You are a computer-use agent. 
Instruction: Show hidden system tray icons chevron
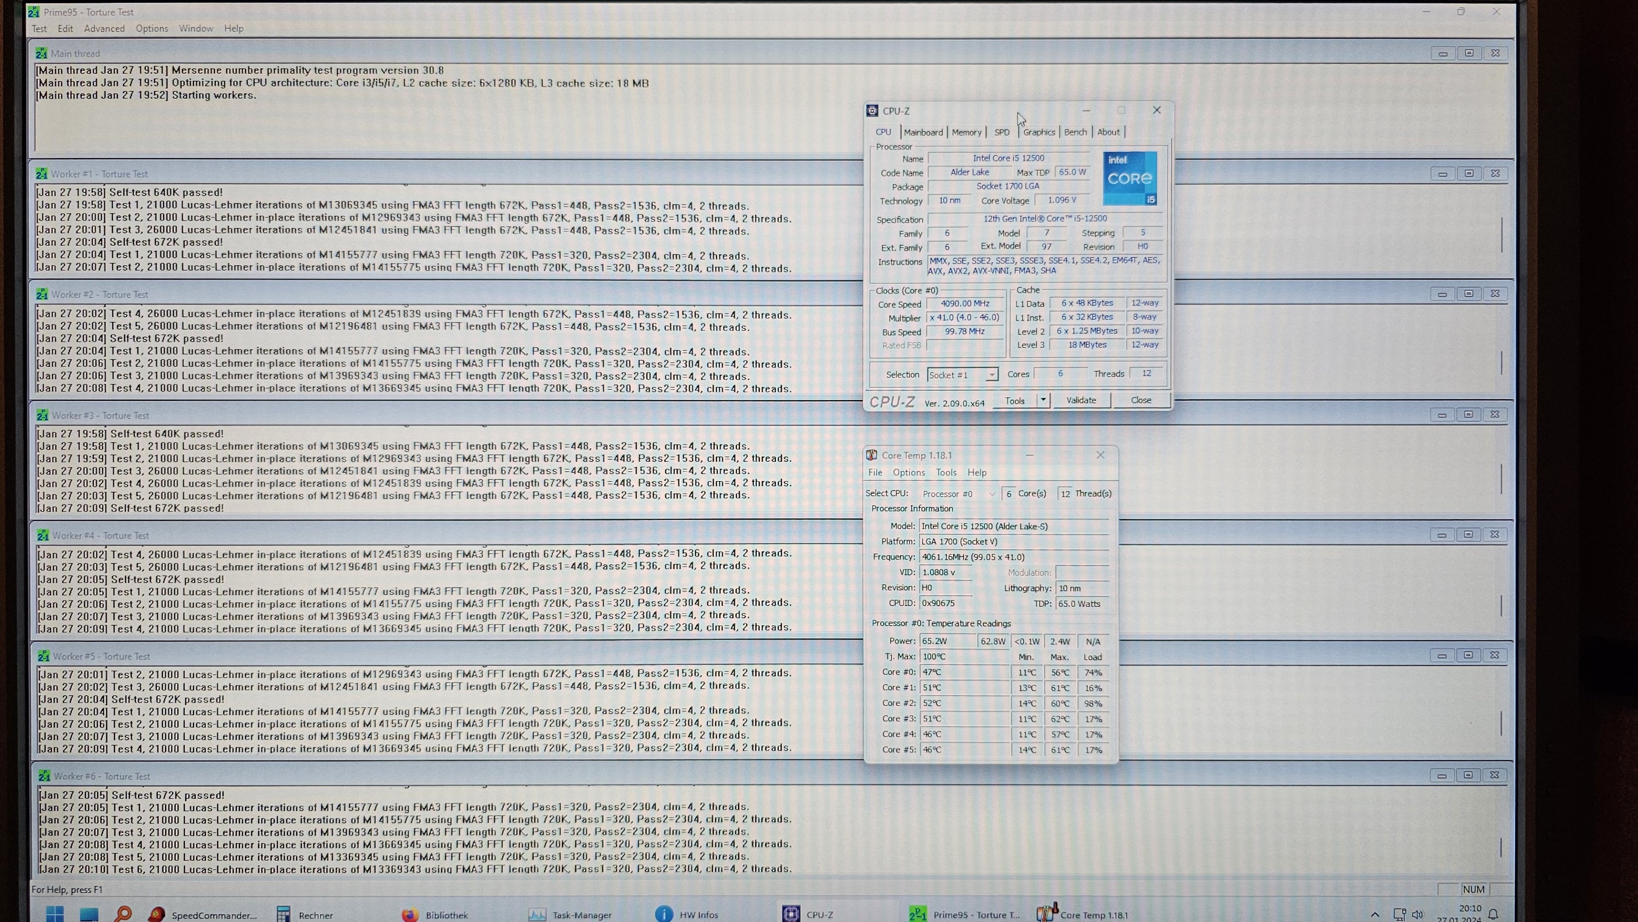coord(1375,914)
